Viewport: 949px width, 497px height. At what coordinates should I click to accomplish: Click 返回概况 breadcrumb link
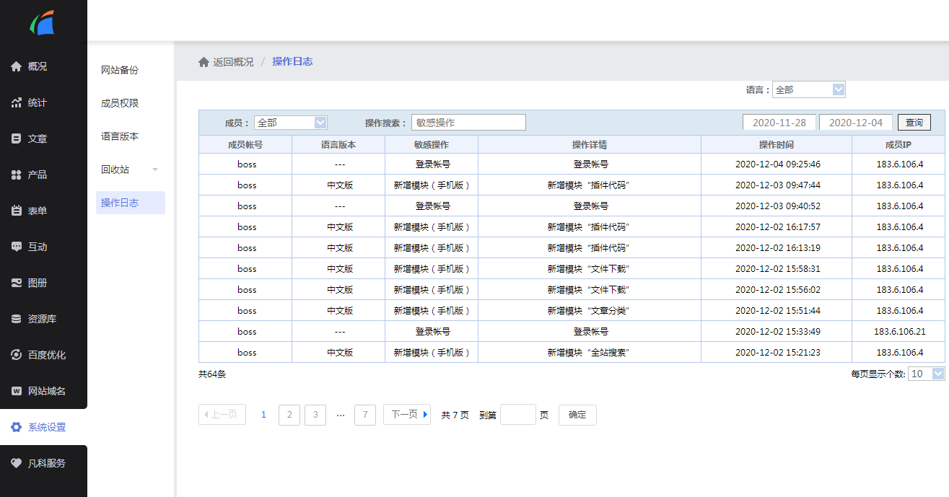pyautogui.click(x=233, y=62)
